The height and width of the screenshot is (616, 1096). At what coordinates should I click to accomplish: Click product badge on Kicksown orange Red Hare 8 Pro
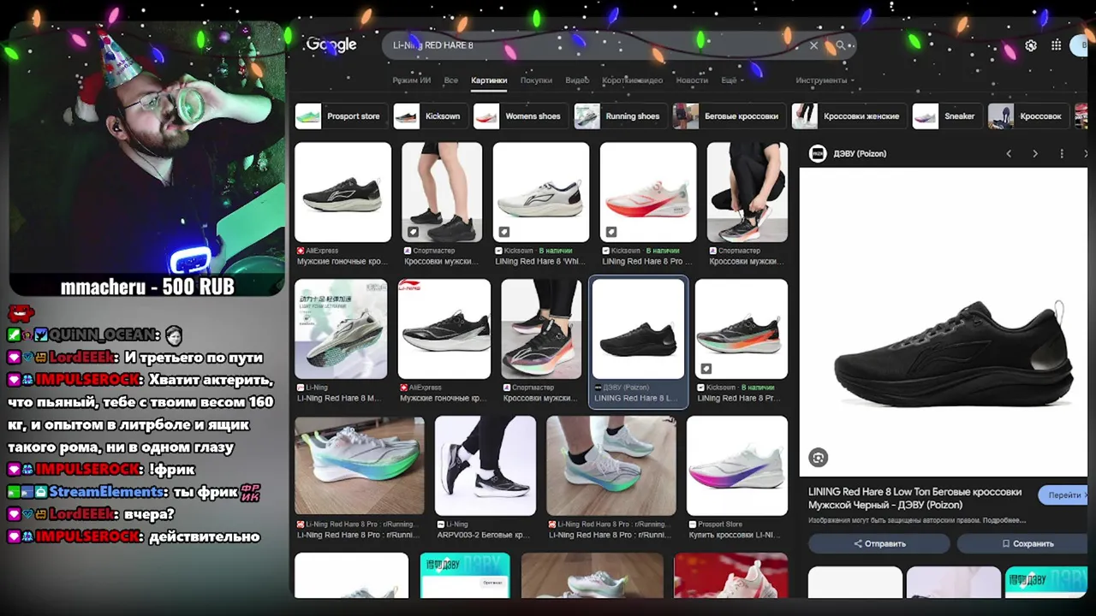pyautogui.click(x=706, y=369)
